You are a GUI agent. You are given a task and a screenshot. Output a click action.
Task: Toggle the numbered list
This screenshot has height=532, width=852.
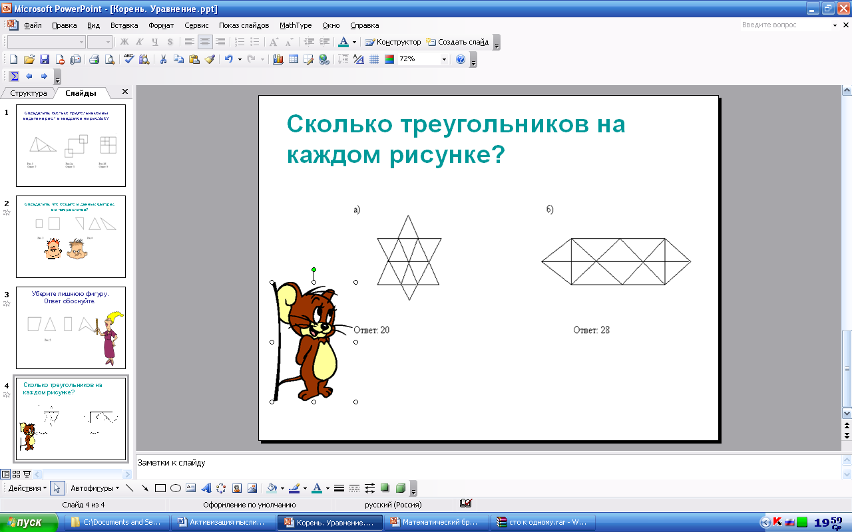[x=240, y=42]
